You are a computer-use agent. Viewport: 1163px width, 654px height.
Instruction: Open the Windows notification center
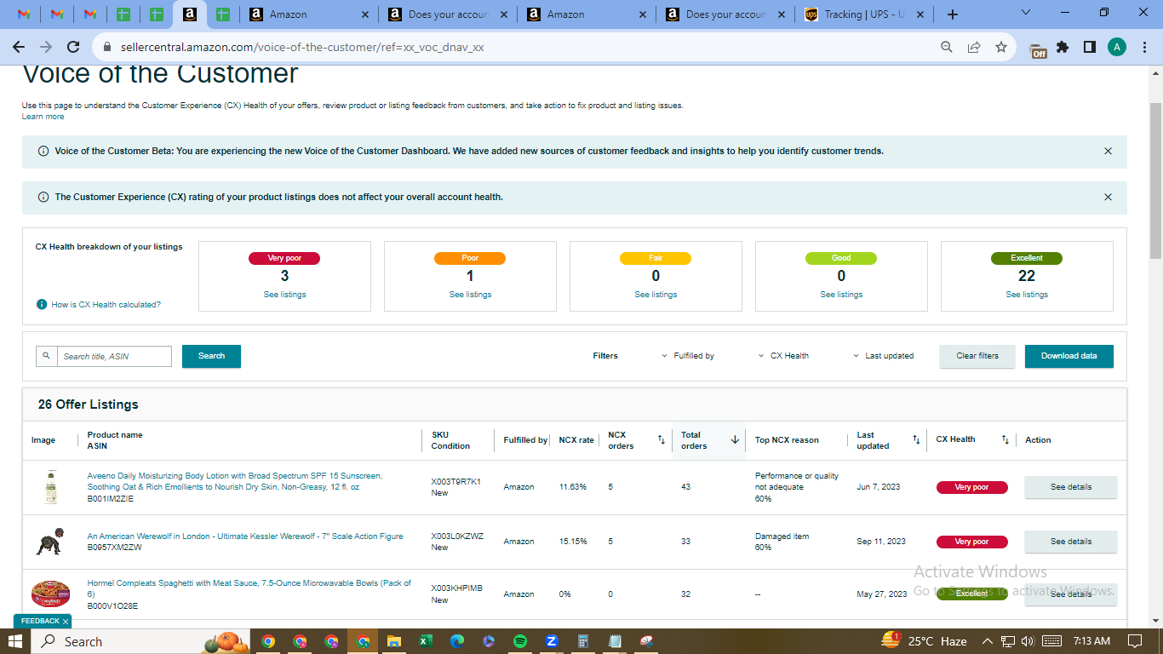coord(1134,641)
